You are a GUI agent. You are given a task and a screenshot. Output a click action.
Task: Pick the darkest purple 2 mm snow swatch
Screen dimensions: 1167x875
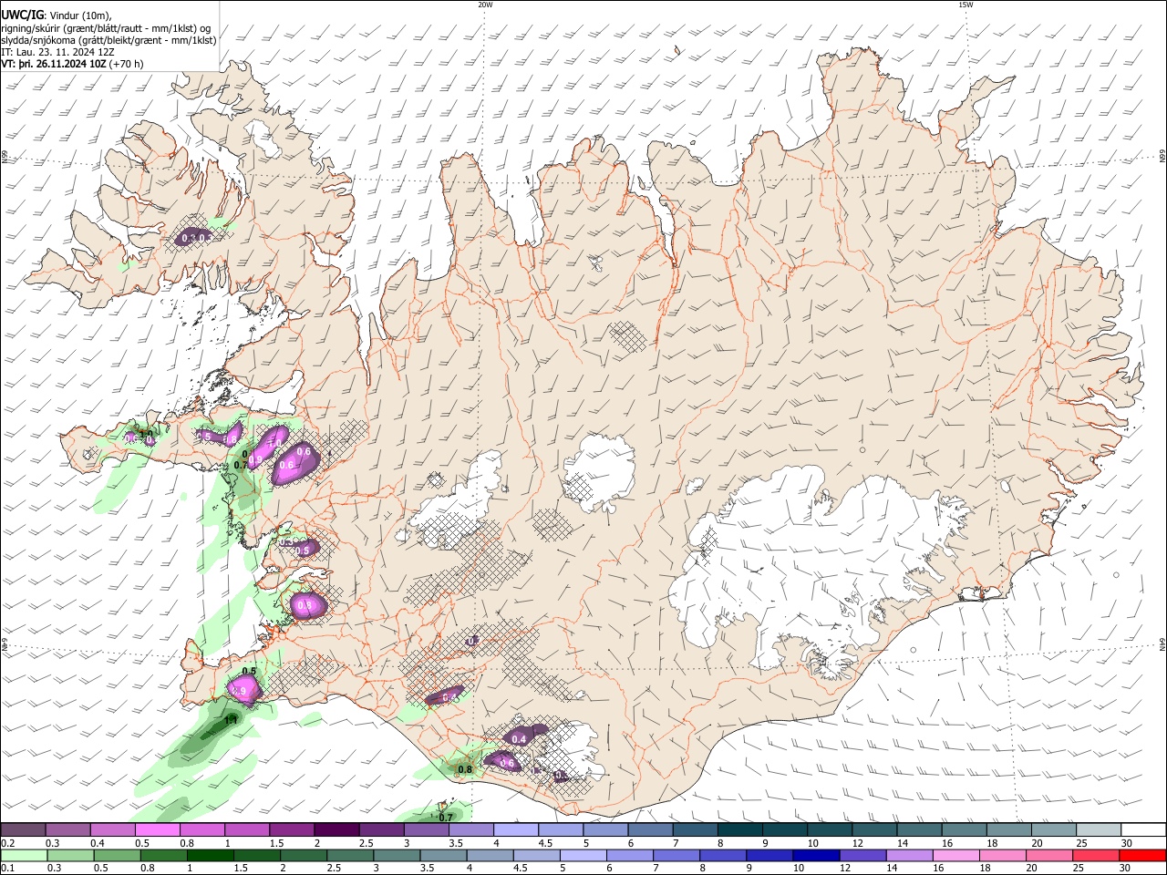[336, 829]
